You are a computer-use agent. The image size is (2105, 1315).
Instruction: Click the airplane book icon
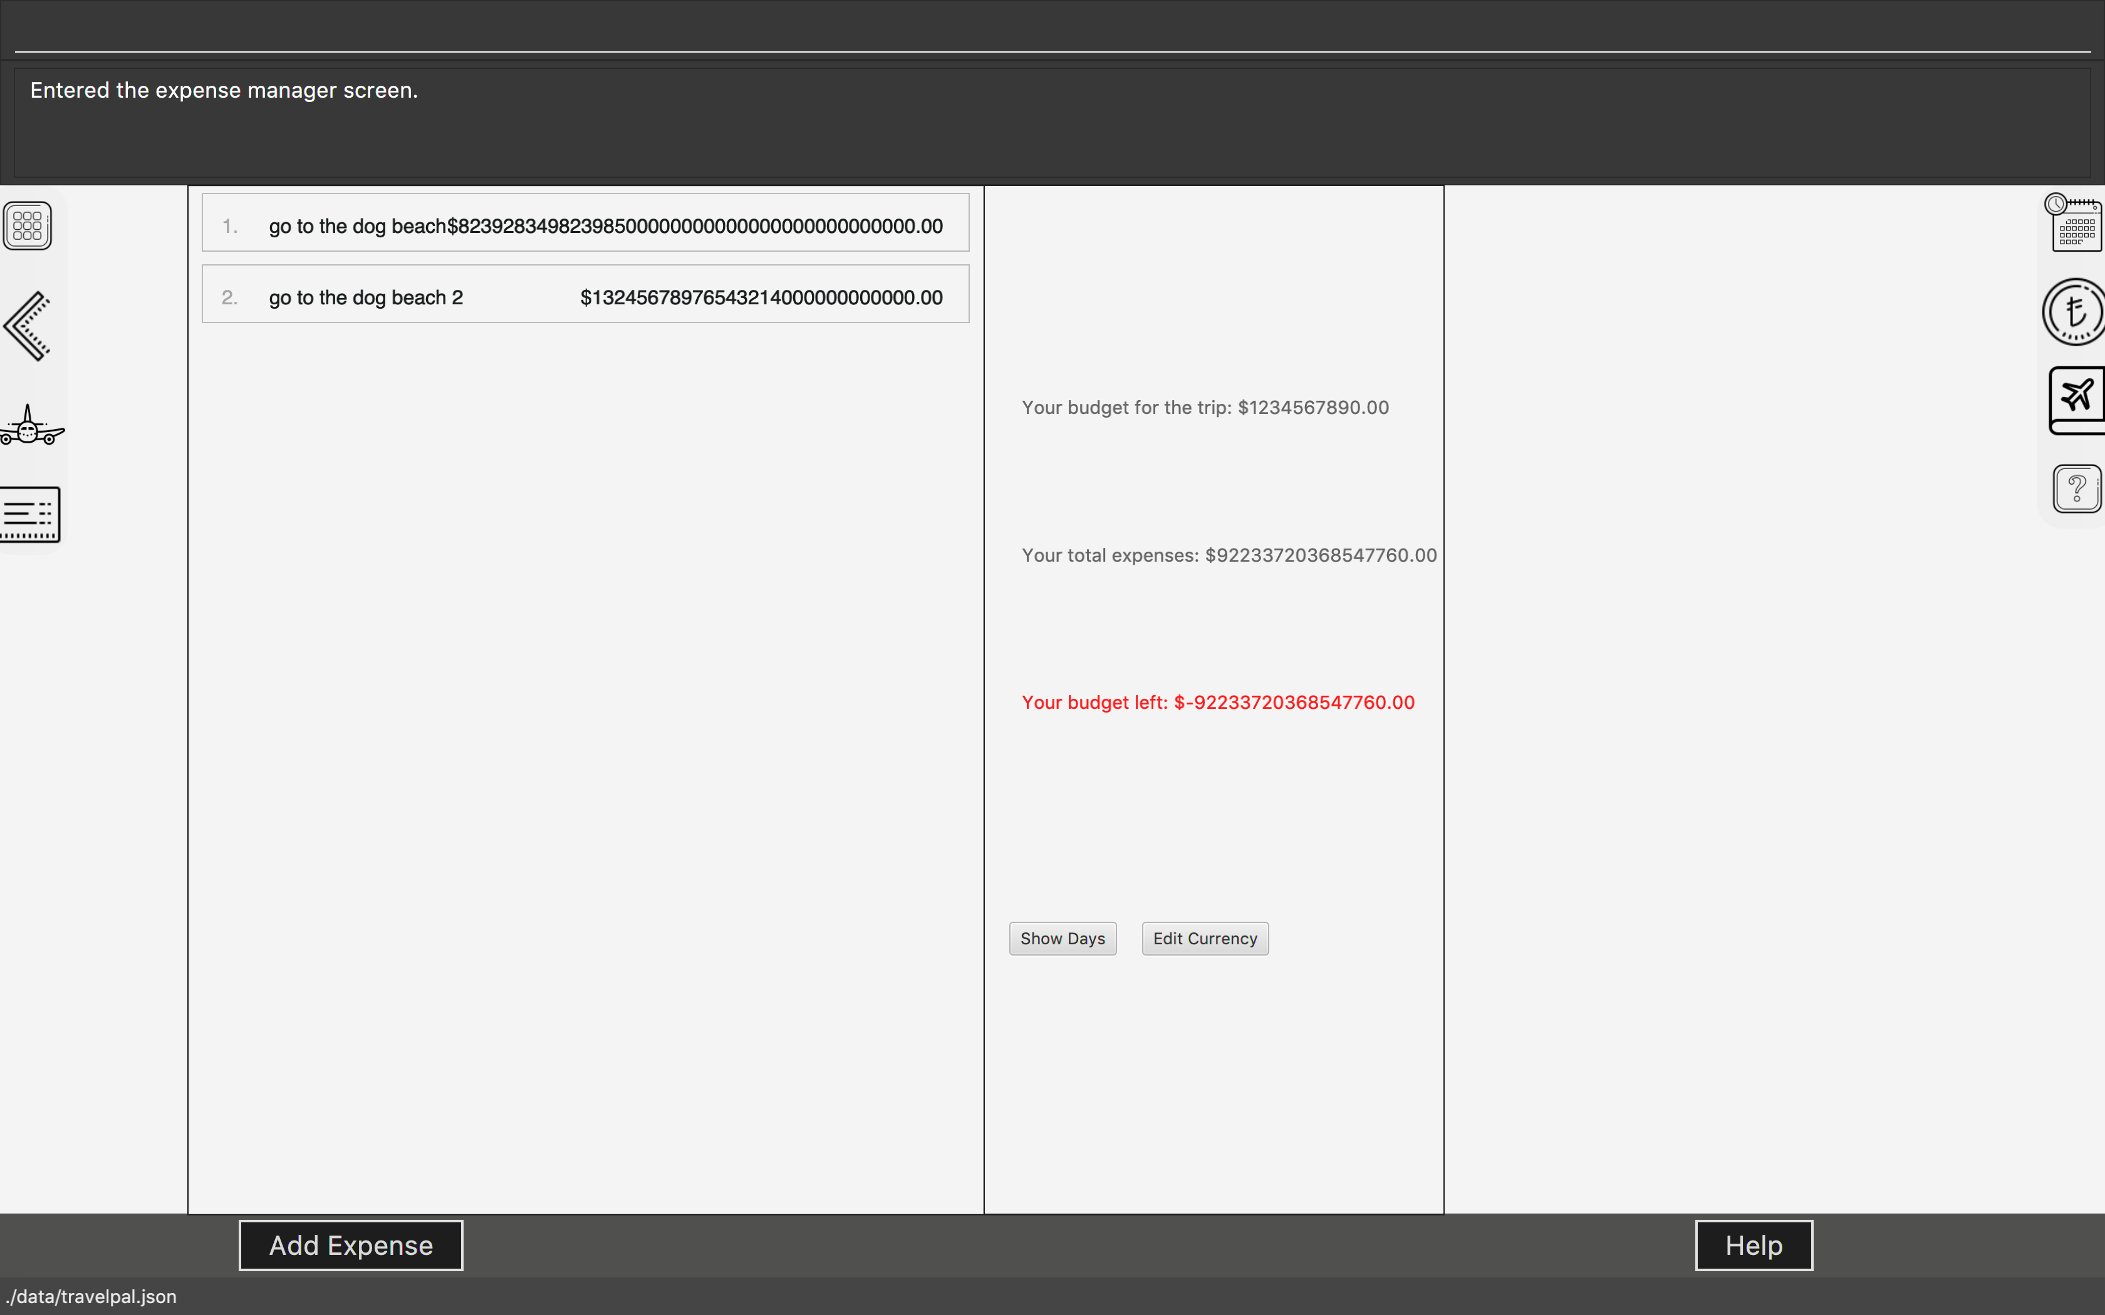coord(2077,400)
